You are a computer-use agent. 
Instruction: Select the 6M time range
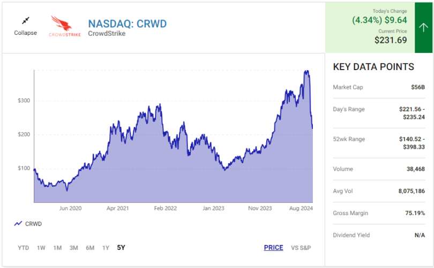(x=90, y=248)
